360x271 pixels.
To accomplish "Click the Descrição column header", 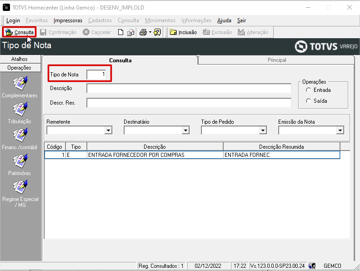I will (155, 147).
